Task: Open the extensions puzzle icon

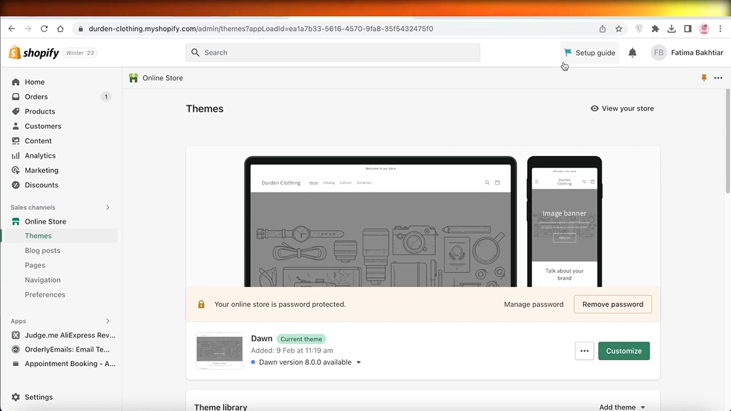Action: tap(655, 29)
